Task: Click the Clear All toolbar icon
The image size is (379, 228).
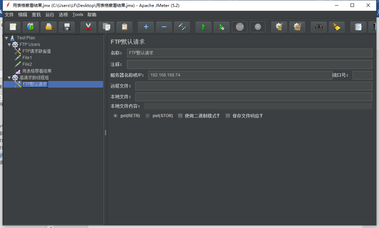Action: pos(297,27)
